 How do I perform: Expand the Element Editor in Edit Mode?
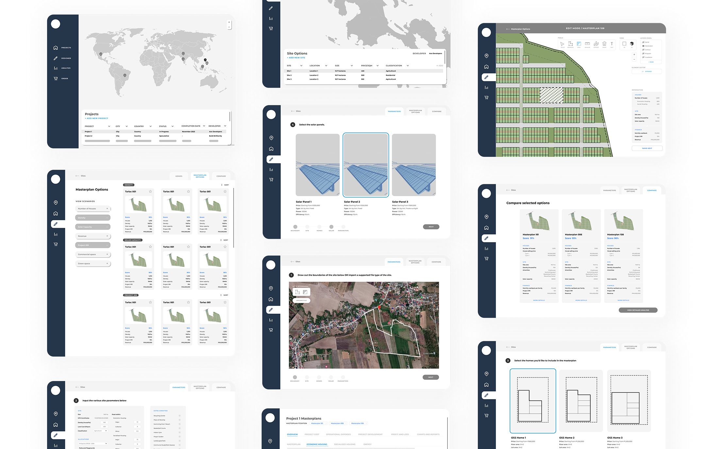point(647,71)
